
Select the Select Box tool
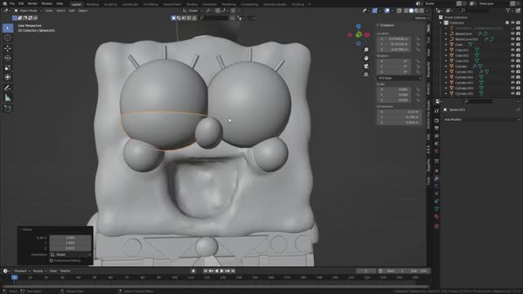pos(7,28)
